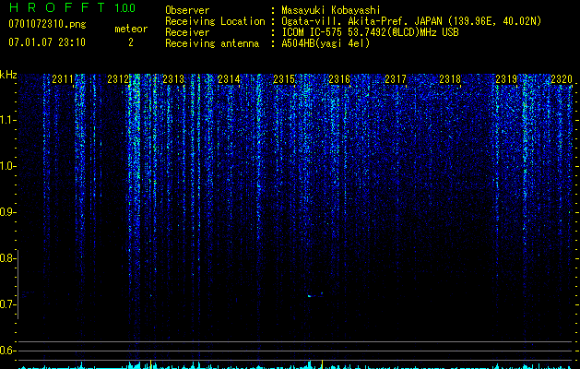Click the 2319 time marker
The width and height of the screenshot is (580, 369).
506,79
